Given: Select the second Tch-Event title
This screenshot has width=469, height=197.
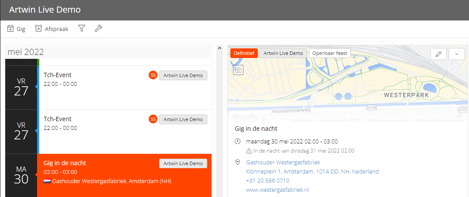Looking at the screenshot, I should click(58, 119).
